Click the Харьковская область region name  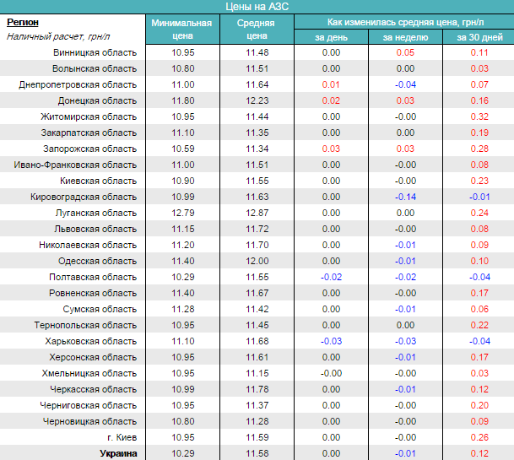click(91, 341)
